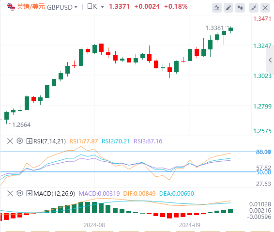Click the MACD -0.00596 axis label
This screenshot has height=232, width=274.
coord(259,217)
